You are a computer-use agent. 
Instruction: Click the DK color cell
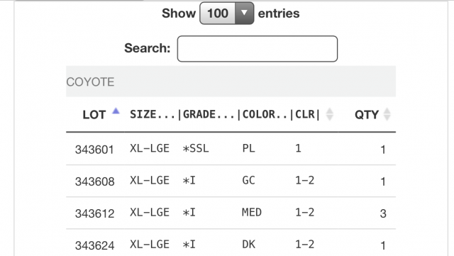[248, 245]
